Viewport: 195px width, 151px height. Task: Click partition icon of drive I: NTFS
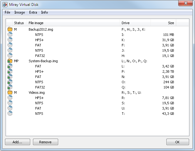[x=10, y=35]
